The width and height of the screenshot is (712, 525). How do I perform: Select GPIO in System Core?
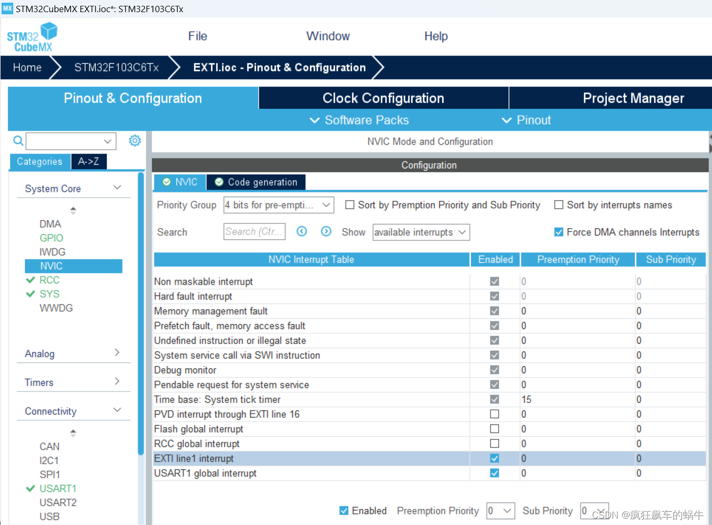click(51, 238)
